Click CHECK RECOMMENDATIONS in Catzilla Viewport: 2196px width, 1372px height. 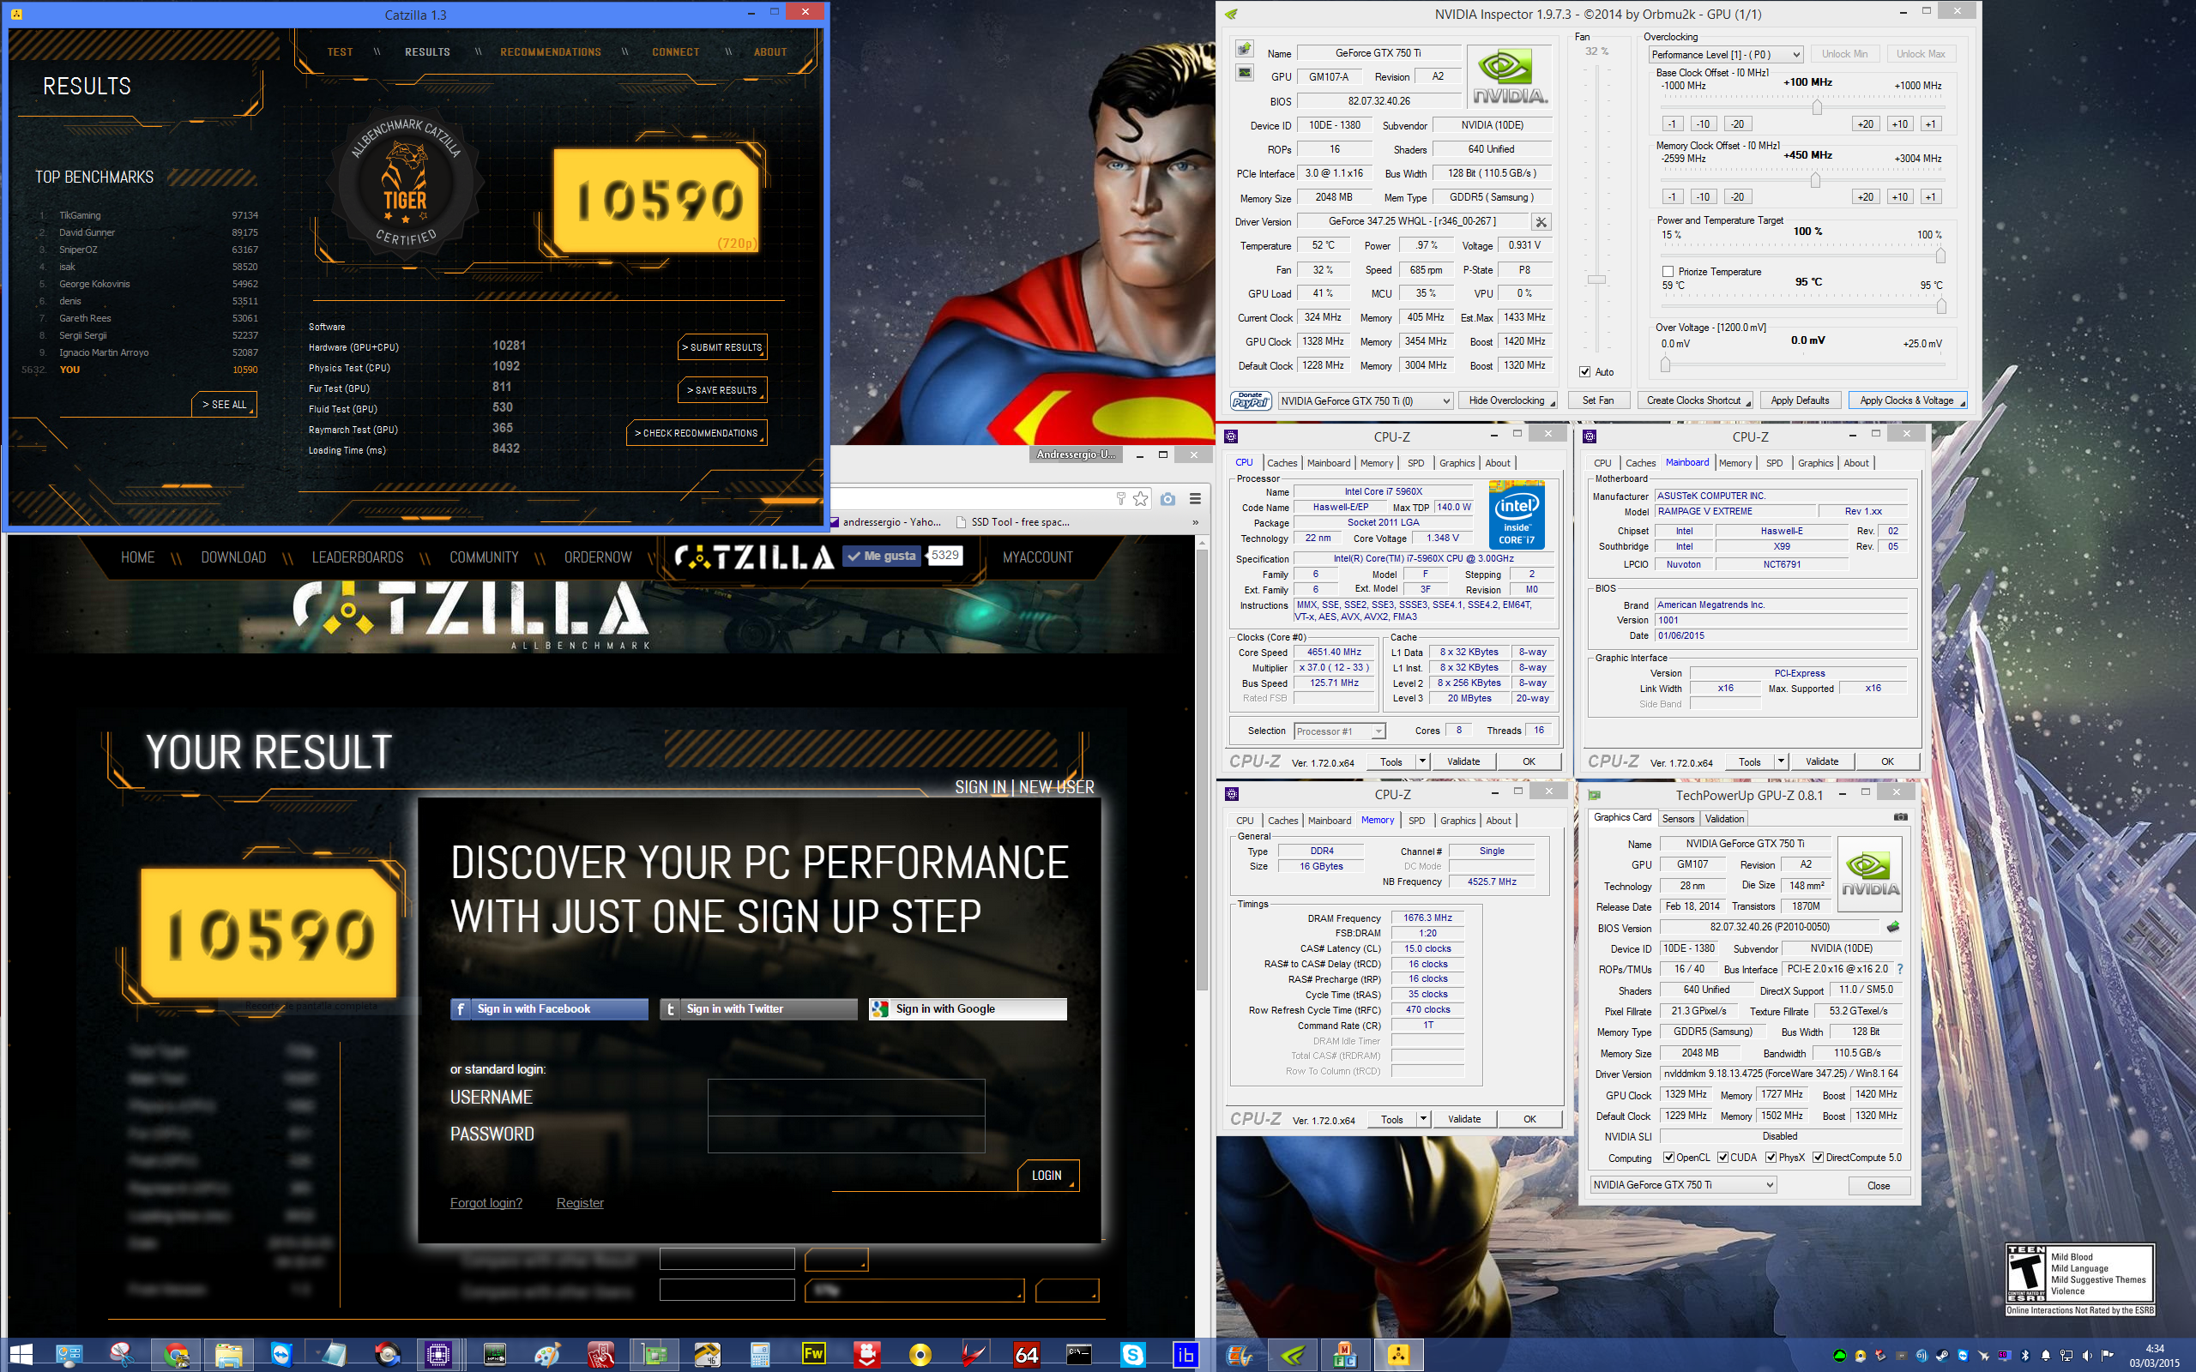pos(696,433)
